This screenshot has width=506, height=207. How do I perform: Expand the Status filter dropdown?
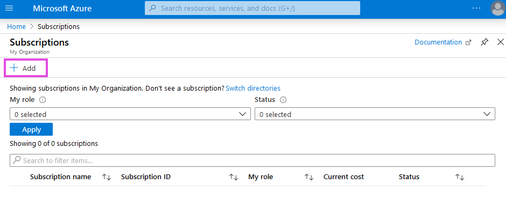pyautogui.click(x=375, y=114)
